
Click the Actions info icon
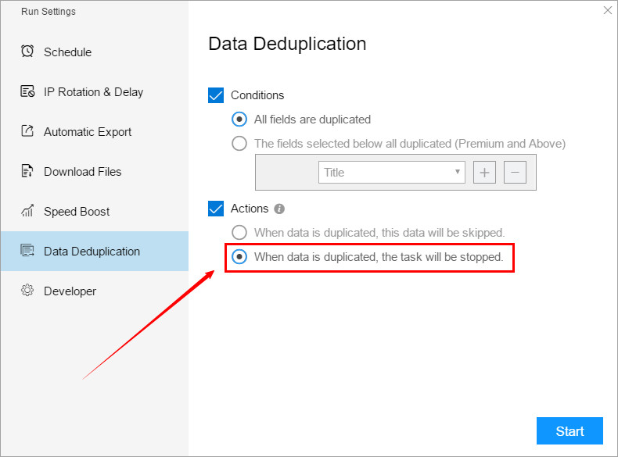coord(279,209)
